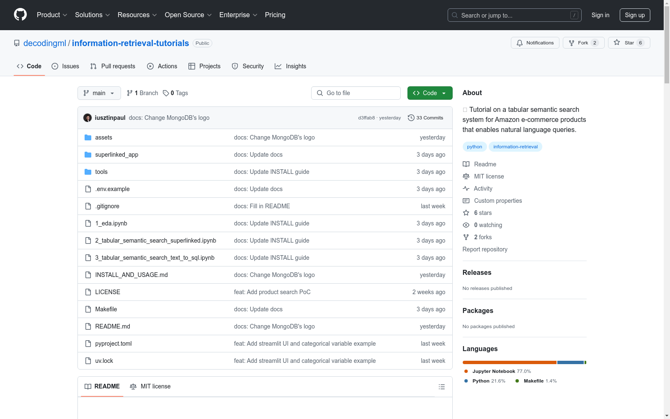Click the .env.example file icon

click(88, 189)
